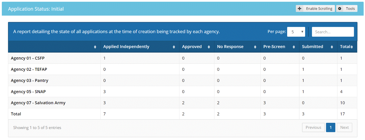Viewport: 365px width, 140px height.
Task: Click the Search input field
Action: click(333, 32)
